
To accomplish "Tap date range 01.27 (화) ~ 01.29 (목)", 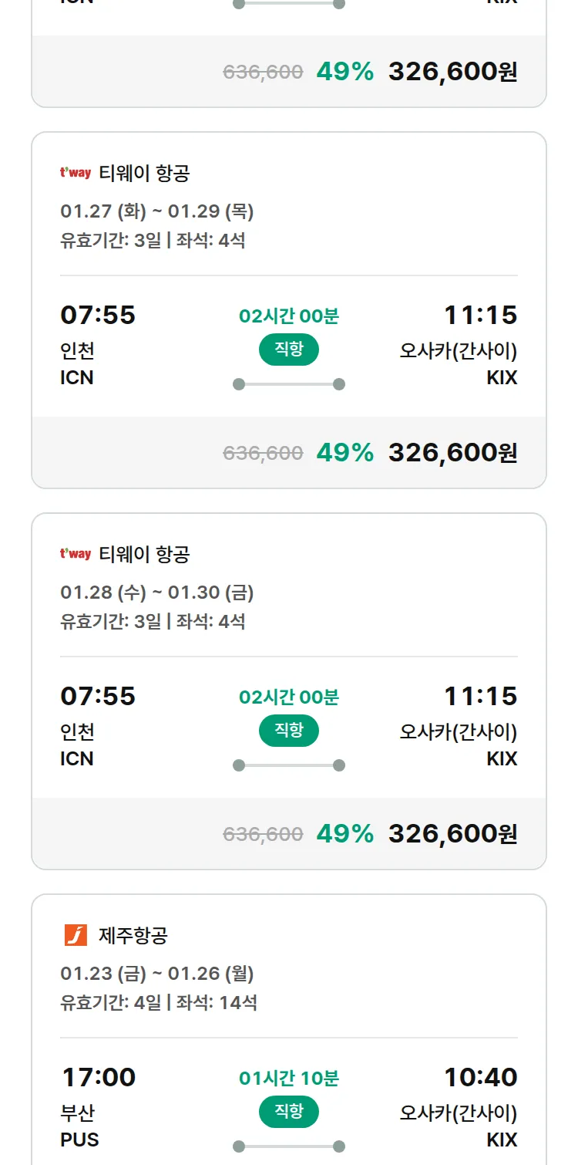I will point(157,211).
